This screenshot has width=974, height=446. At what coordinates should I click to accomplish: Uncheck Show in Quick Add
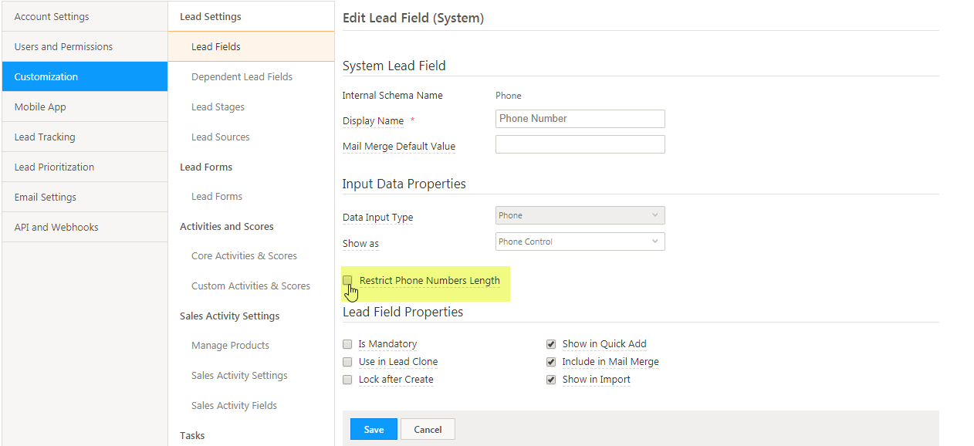551,344
